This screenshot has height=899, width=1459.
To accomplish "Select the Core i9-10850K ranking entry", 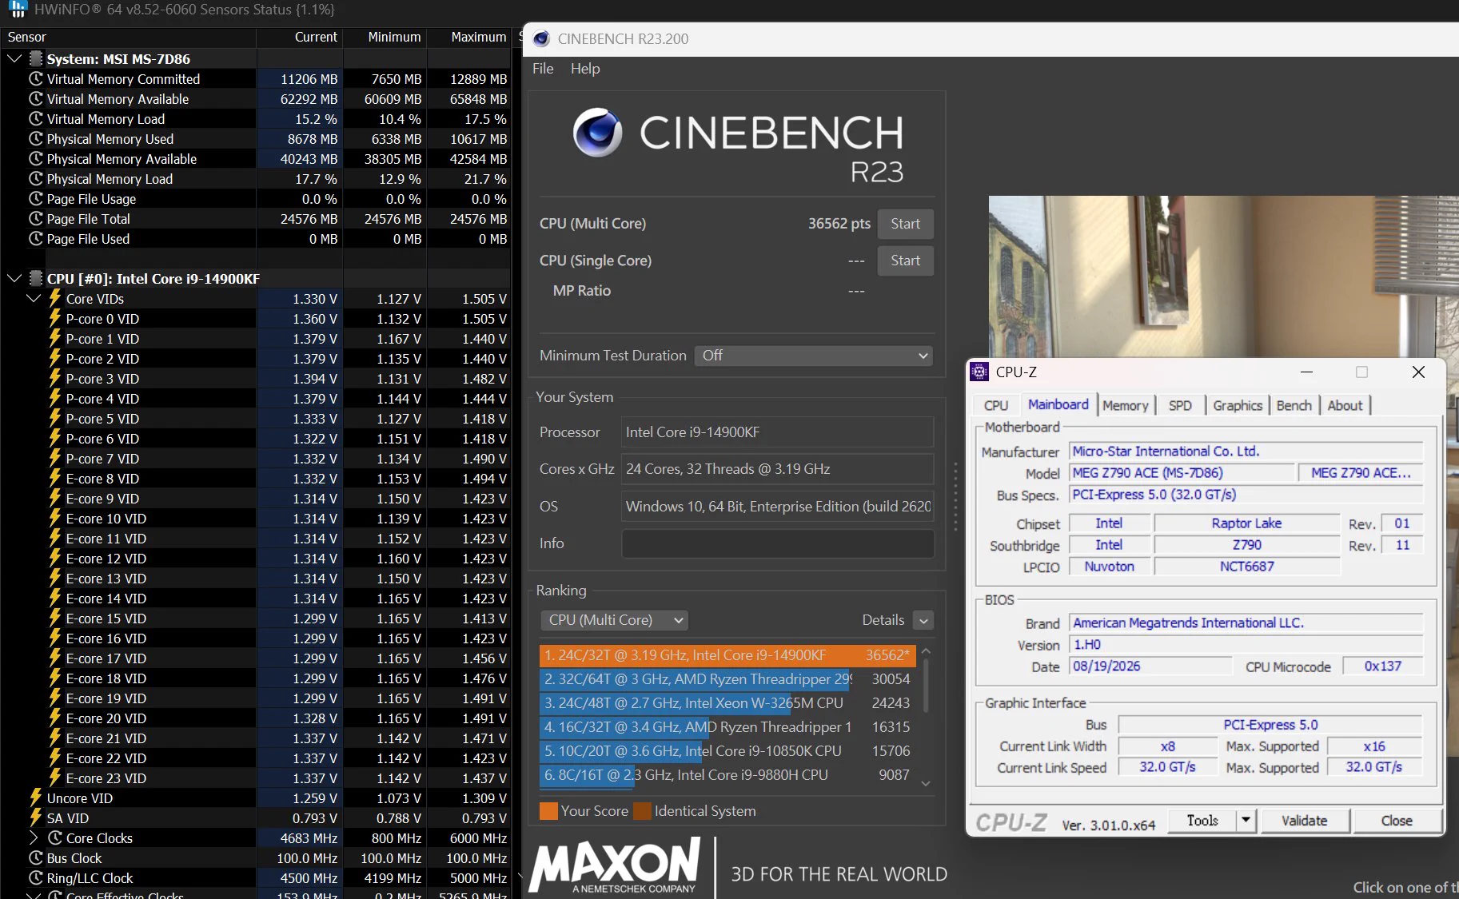I will coord(728,751).
